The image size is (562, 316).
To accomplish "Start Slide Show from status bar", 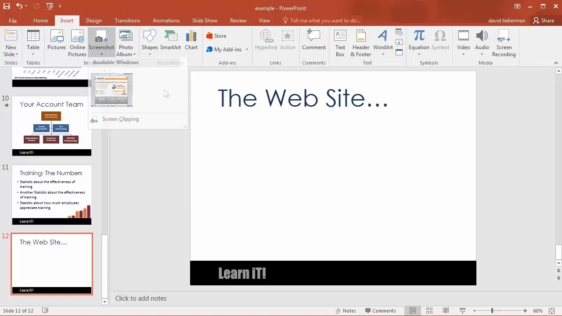I will 462,311.
